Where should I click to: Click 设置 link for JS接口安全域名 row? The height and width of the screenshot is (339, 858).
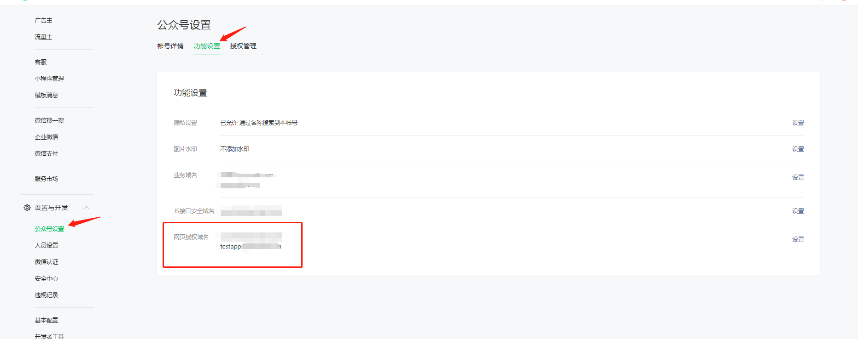[x=798, y=211]
